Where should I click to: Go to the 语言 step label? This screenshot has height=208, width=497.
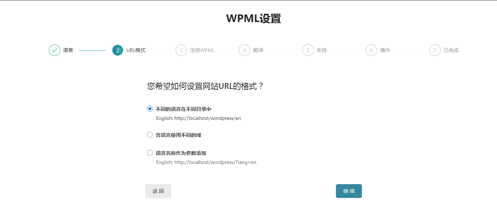click(x=68, y=50)
